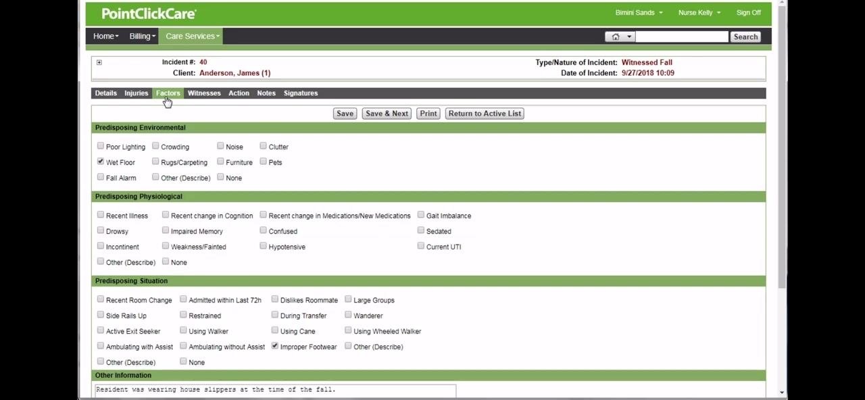Click the PointClickCare logo
This screenshot has width=865, height=400.
point(149,14)
